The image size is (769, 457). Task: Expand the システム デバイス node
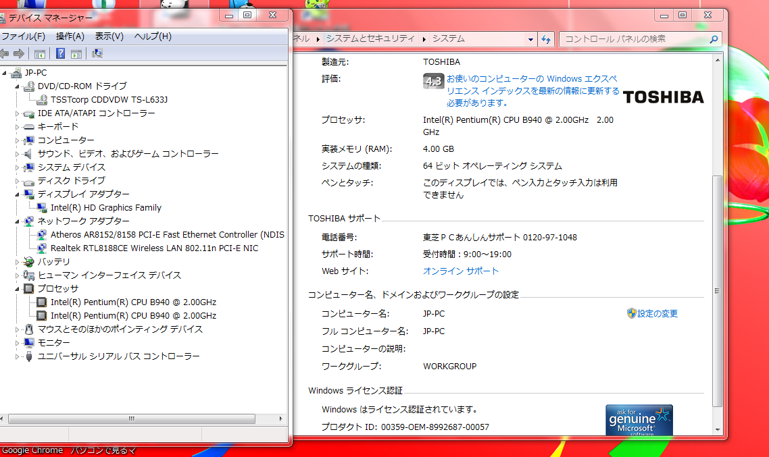point(17,167)
